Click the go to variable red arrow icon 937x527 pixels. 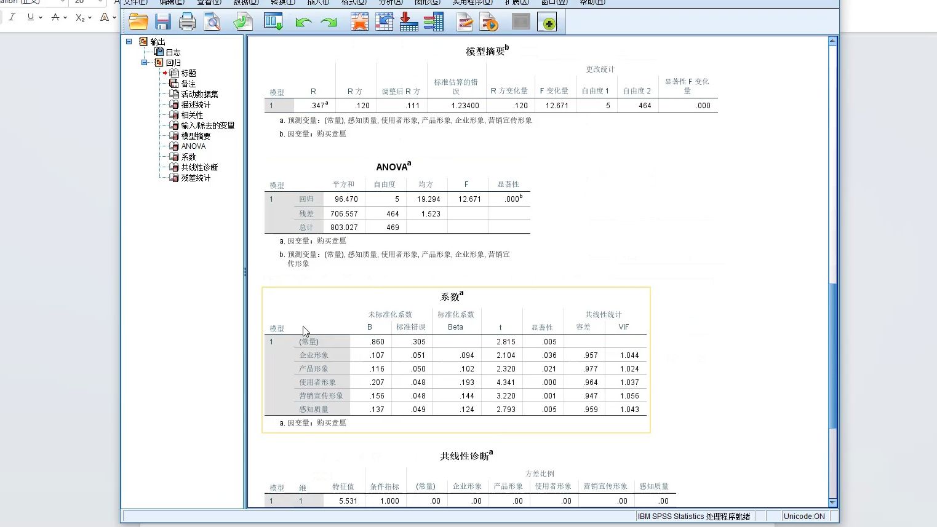(x=409, y=22)
